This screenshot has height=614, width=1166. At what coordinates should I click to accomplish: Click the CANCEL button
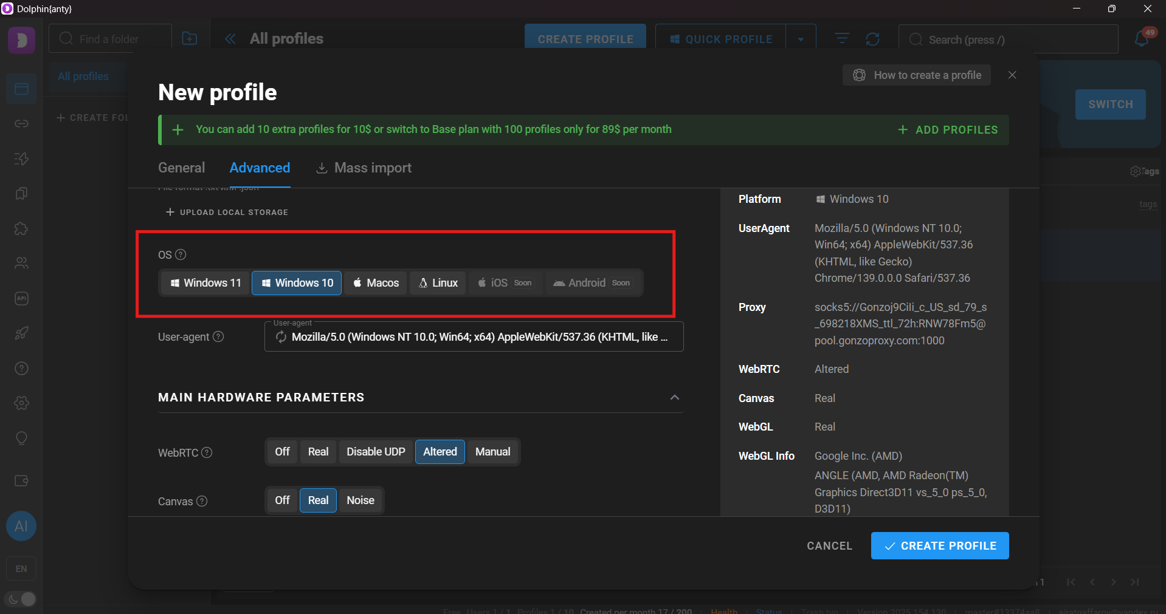point(829,546)
